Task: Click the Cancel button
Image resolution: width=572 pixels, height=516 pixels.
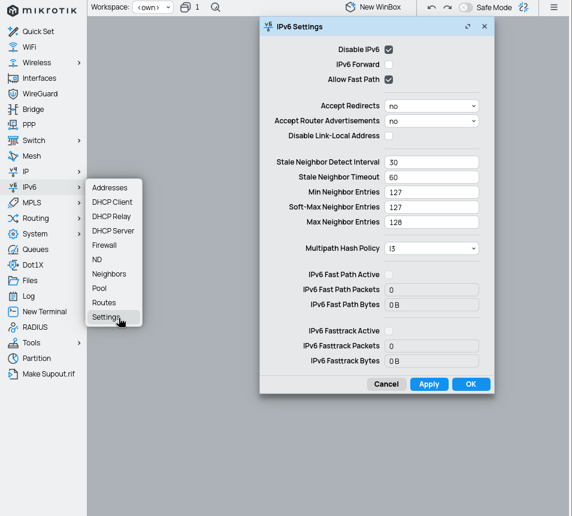Action: [386, 384]
